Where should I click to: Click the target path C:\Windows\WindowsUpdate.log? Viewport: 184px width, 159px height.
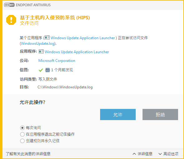[x=65, y=87]
